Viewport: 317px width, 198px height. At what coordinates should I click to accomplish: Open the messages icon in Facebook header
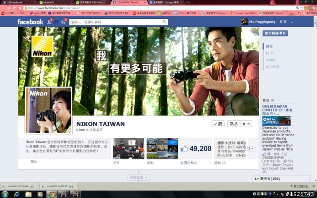[x=56, y=22]
